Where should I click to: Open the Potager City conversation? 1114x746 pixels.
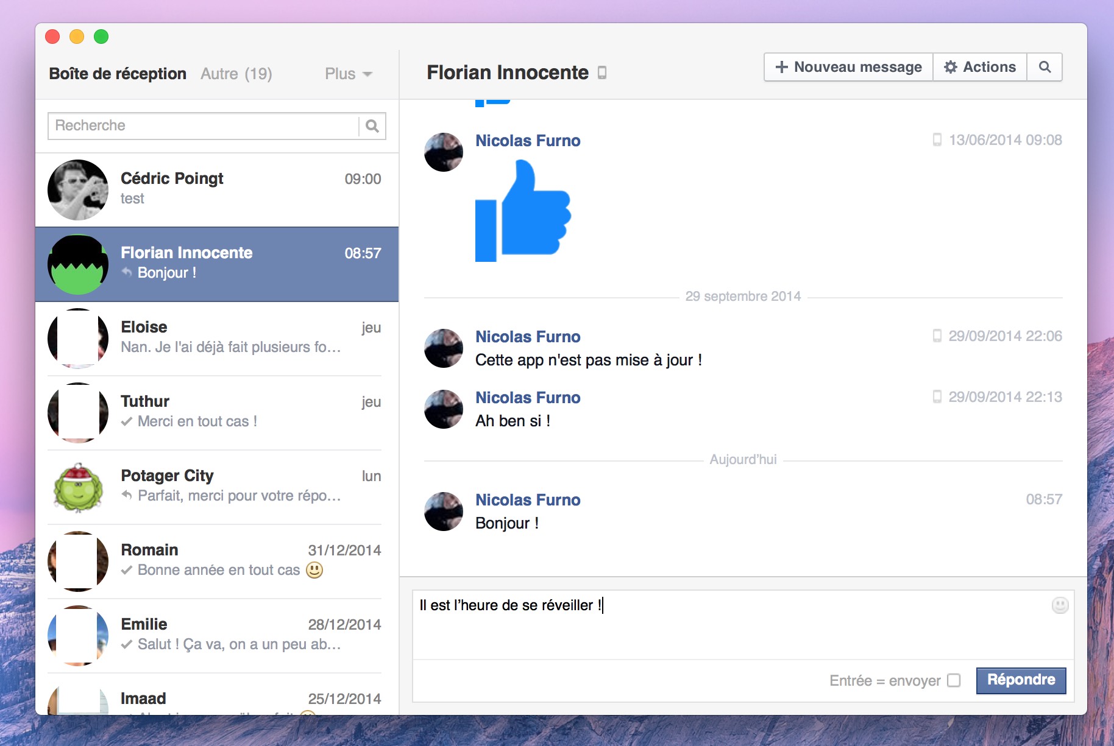click(217, 487)
